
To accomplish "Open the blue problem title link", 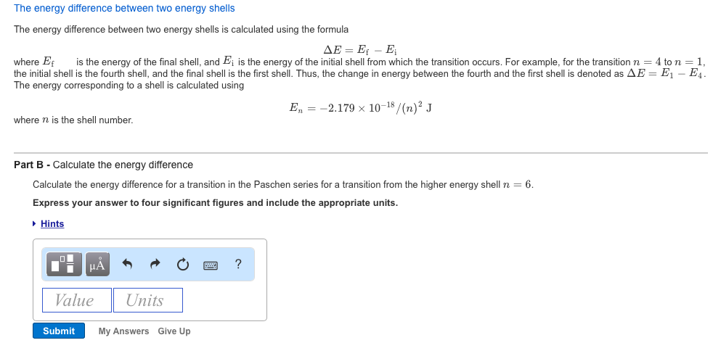I will (124, 8).
